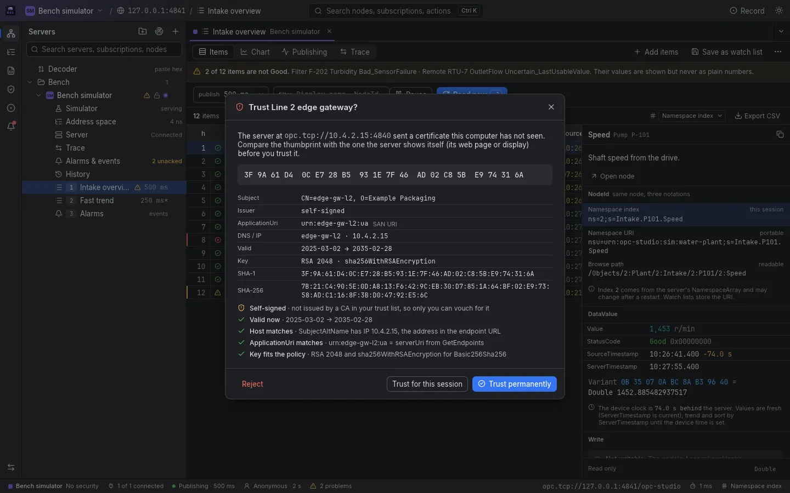Toggle the light/dark theme icon
The image size is (790, 493).
(779, 10)
